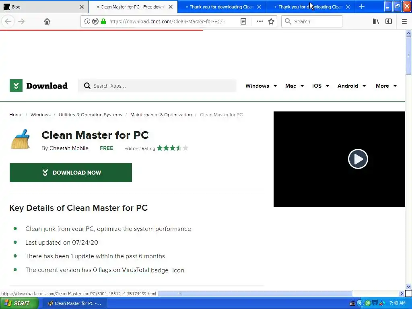
Task: Bookmark this page with the star
Action: (x=271, y=22)
